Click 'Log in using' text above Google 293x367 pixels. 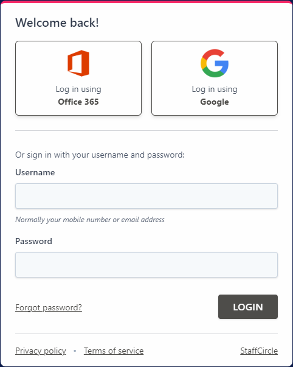point(215,89)
